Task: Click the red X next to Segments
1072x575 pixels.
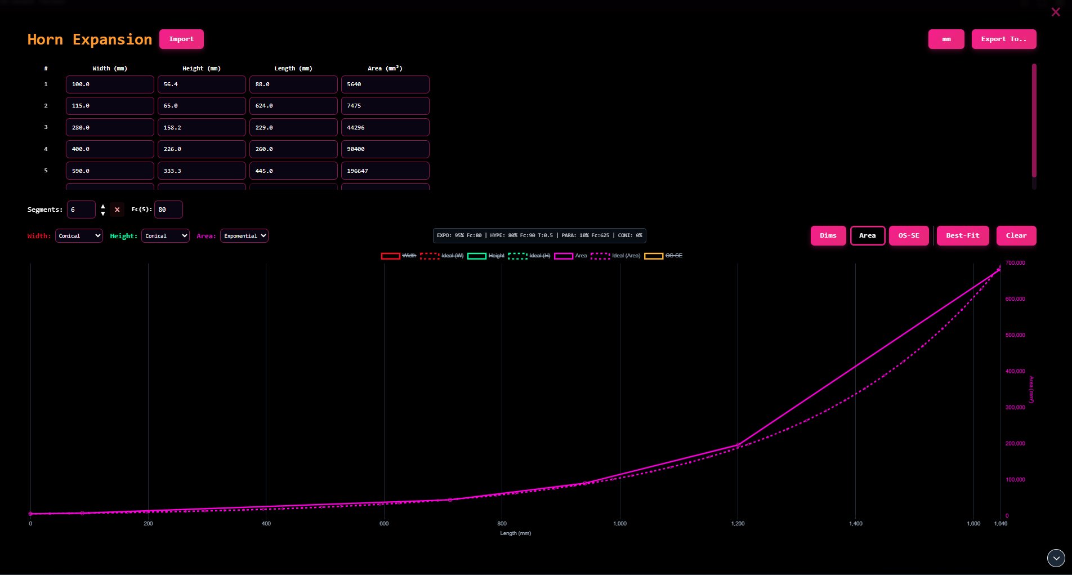Action: click(117, 210)
